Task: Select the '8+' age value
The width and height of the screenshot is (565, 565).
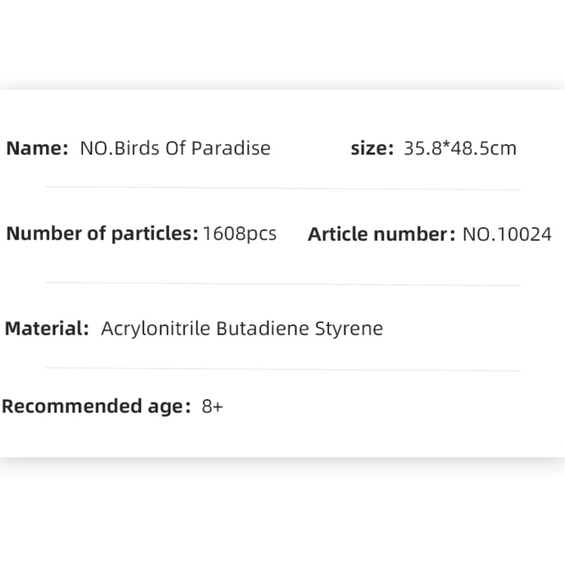Action: click(212, 407)
